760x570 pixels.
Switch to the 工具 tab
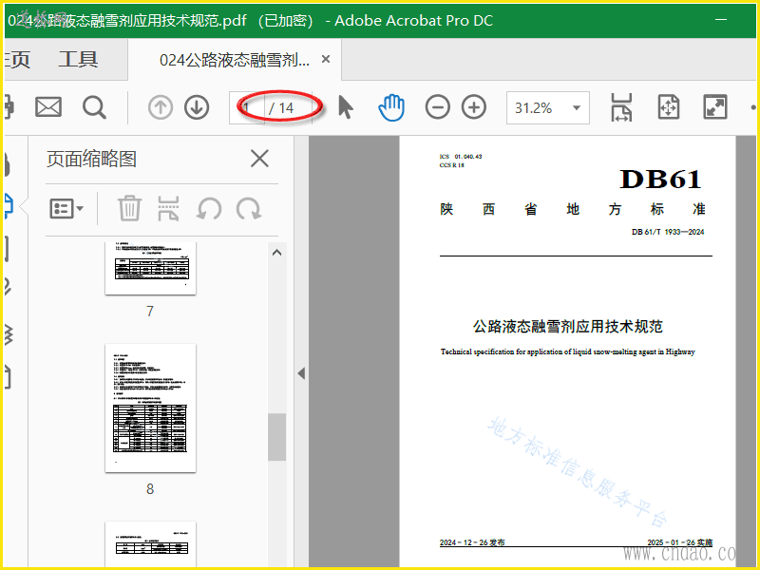coord(78,60)
